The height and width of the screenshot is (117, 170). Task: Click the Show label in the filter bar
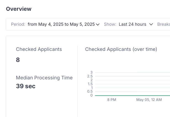point(110,24)
